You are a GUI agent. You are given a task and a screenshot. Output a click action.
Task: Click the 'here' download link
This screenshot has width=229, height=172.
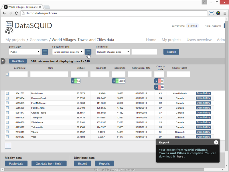(180, 157)
